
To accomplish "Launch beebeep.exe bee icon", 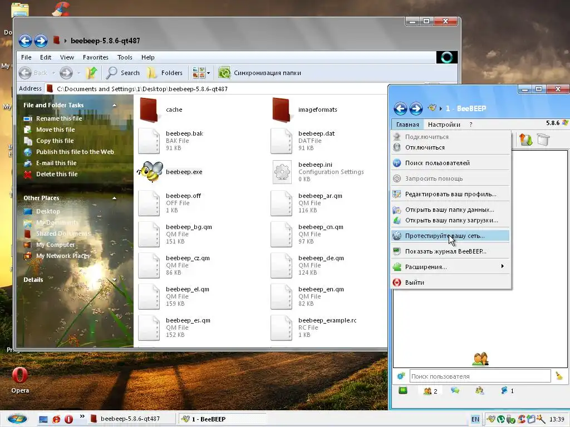I will [x=150, y=171].
